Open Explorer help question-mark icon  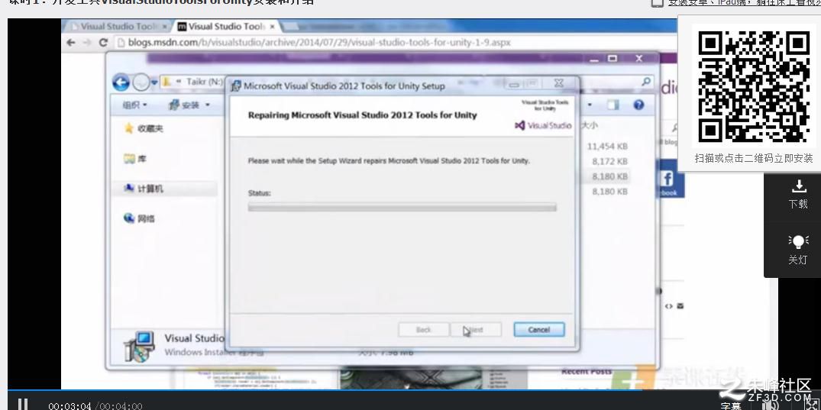coord(638,105)
